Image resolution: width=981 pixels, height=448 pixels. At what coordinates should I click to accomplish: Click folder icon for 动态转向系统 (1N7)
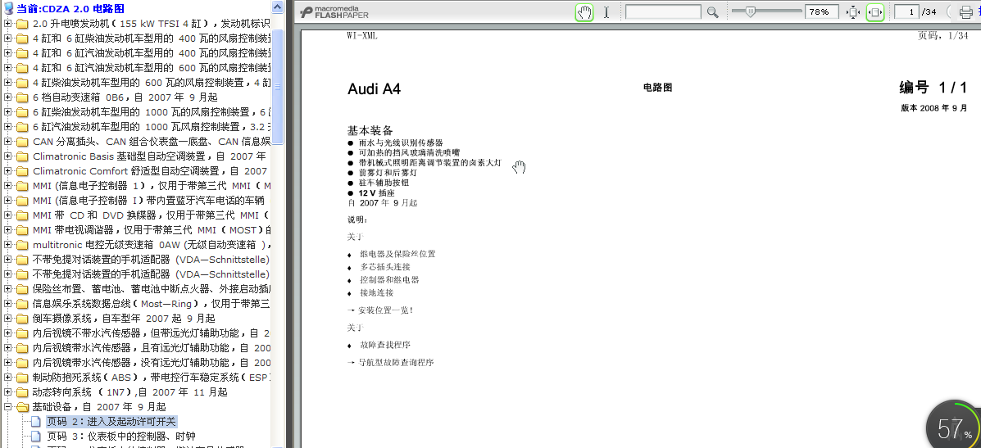point(22,392)
